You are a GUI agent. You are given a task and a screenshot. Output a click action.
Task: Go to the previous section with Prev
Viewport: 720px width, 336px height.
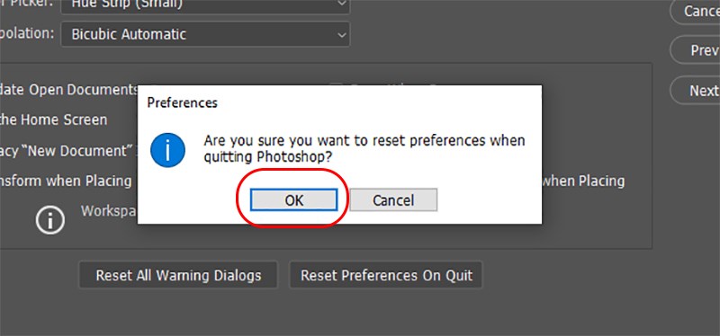[695, 50]
